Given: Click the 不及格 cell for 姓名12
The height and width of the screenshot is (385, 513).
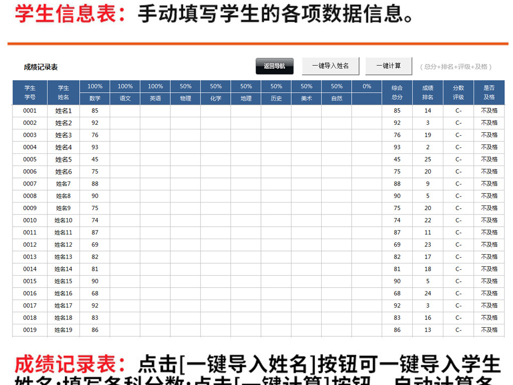Looking at the screenshot, I should [489, 245].
